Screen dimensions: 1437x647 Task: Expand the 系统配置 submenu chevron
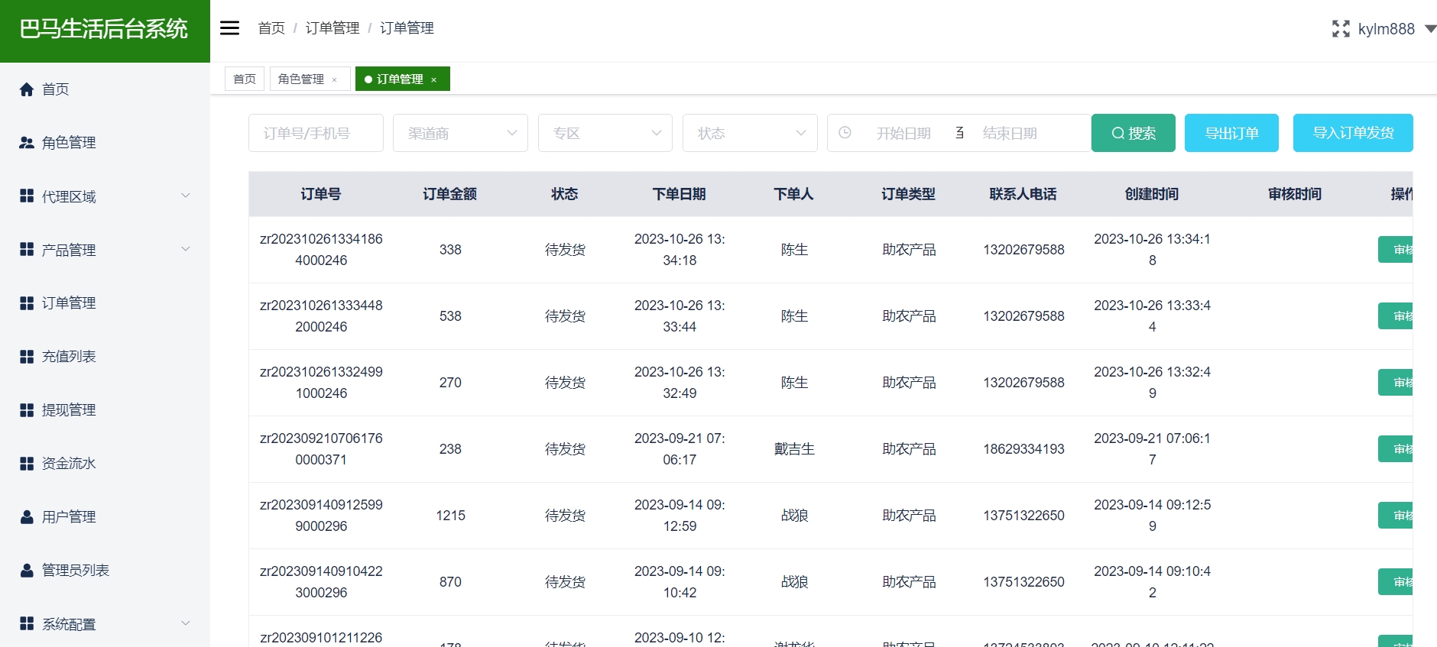pyautogui.click(x=185, y=623)
